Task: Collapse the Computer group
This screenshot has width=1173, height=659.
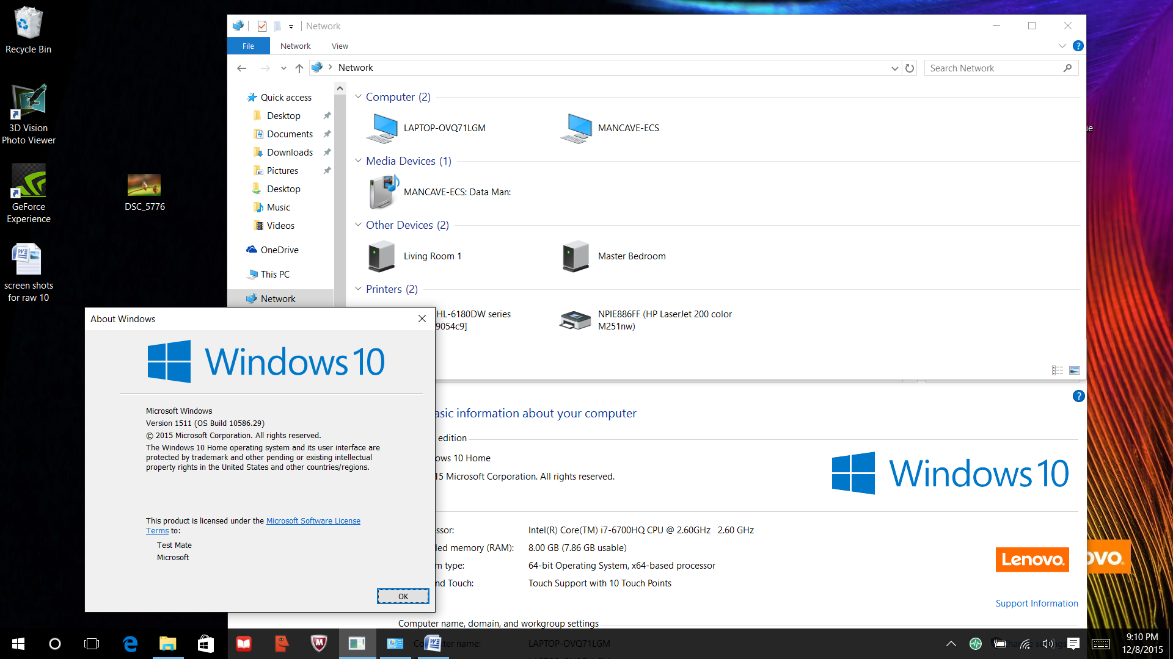Action: tap(359, 96)
